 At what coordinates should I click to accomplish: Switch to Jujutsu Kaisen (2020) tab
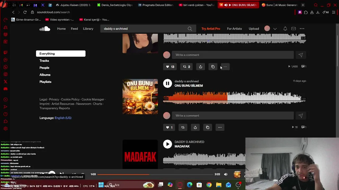click(73, 5)
